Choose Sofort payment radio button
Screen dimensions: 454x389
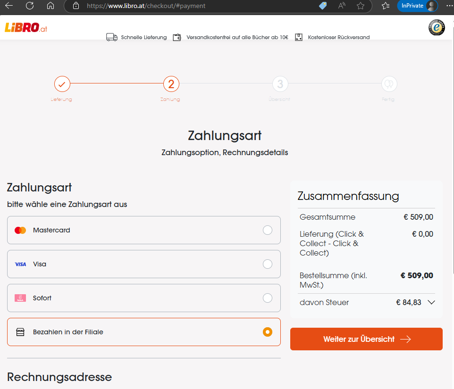(x=268, y=298)
